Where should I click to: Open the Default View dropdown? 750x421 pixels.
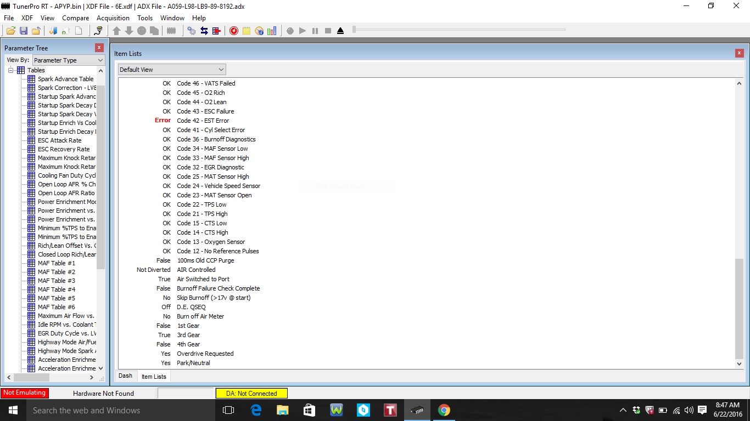coord(172,70)
